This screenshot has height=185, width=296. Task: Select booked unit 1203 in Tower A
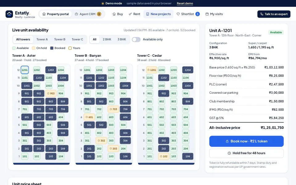51,70
